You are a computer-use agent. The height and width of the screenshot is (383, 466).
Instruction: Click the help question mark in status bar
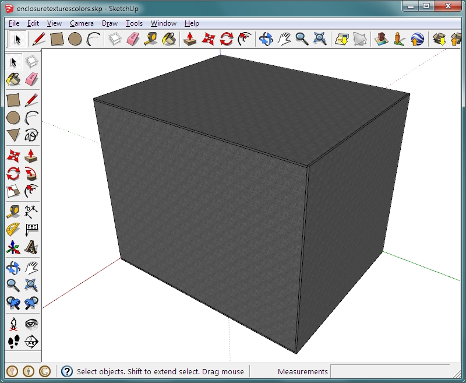[67, 371]
